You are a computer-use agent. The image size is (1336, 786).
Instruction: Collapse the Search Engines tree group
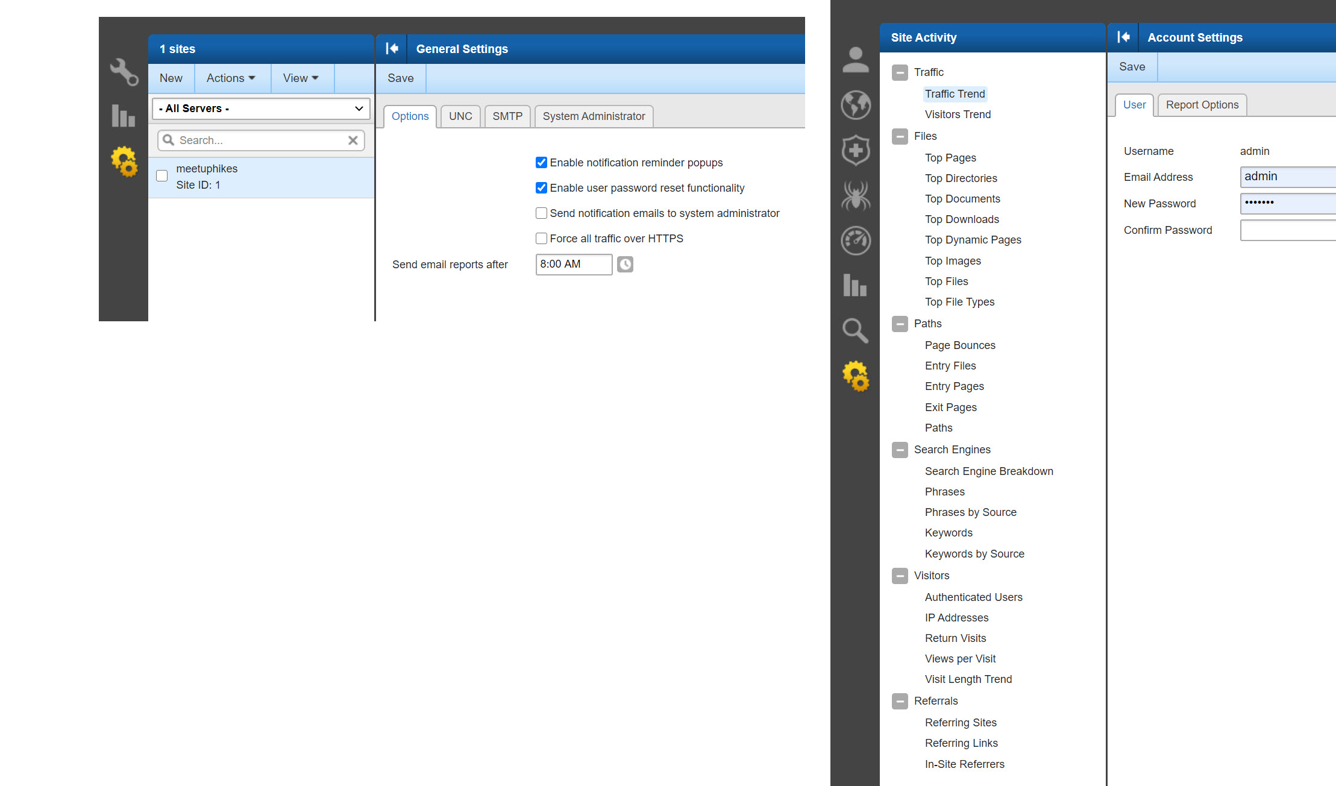[900, 450]
